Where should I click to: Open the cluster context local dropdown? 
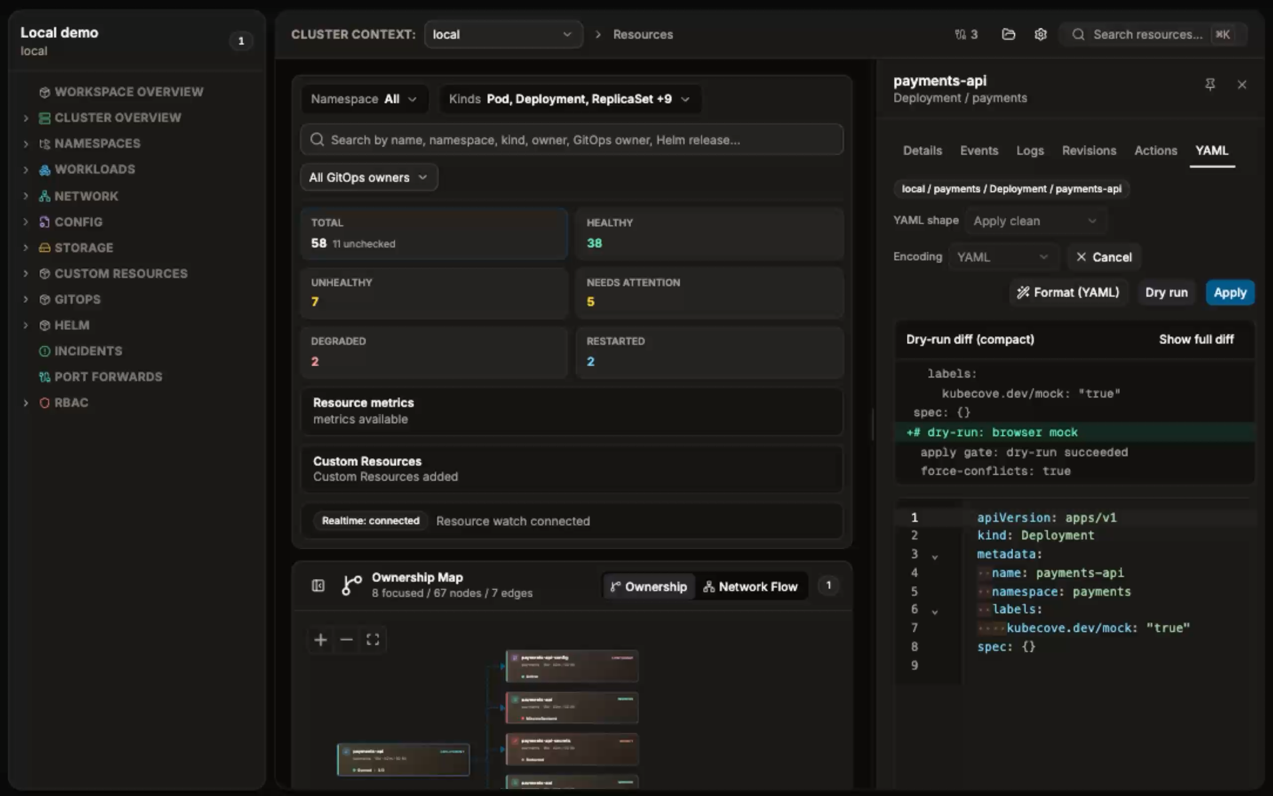tap(503, 34)
